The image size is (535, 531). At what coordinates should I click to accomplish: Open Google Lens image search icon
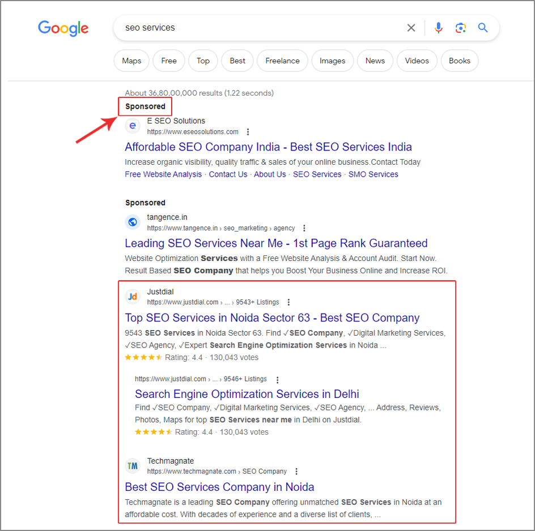461,28
